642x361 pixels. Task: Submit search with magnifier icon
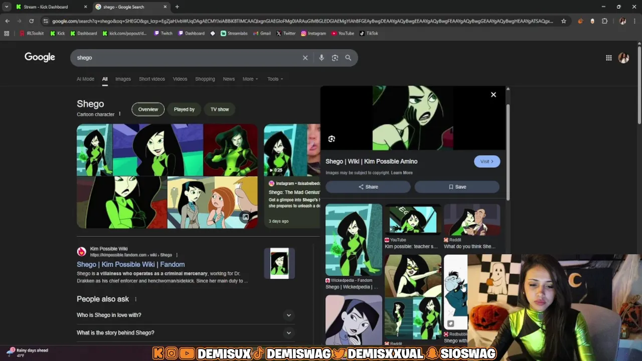pos(348,58)
